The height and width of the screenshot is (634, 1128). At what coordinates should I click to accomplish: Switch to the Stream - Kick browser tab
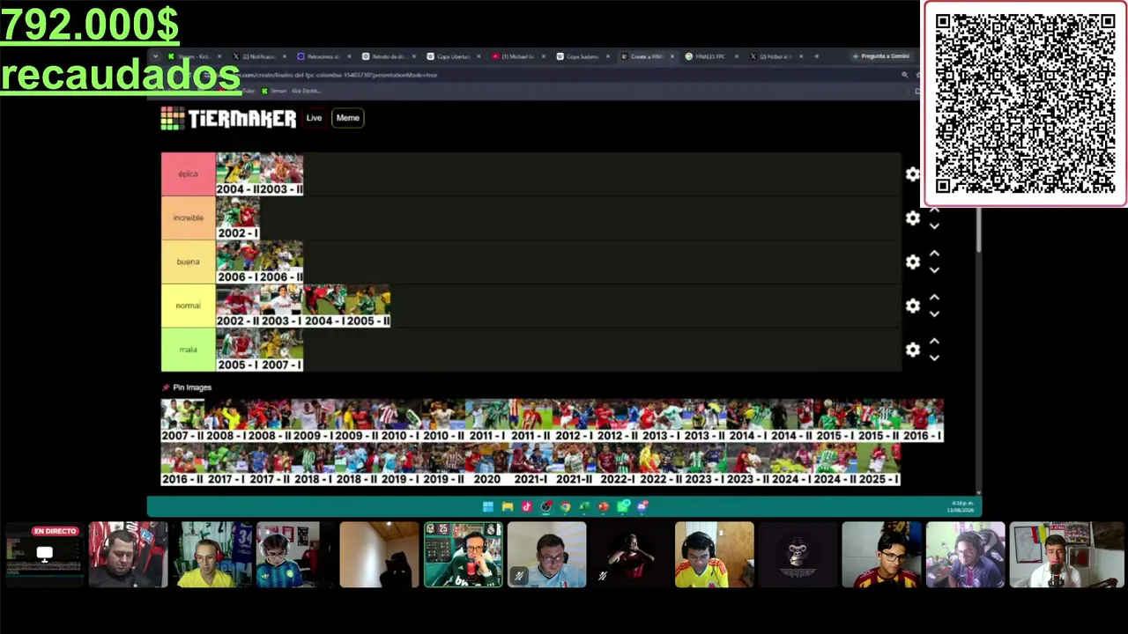click(194, 56)
